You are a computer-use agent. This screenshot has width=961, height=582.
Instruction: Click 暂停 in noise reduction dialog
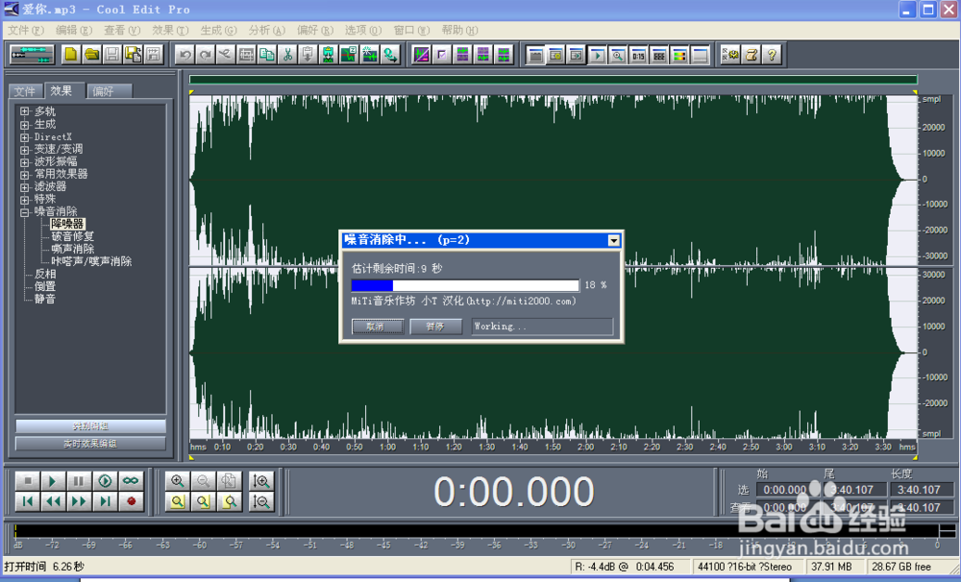(x=435, y=327)
